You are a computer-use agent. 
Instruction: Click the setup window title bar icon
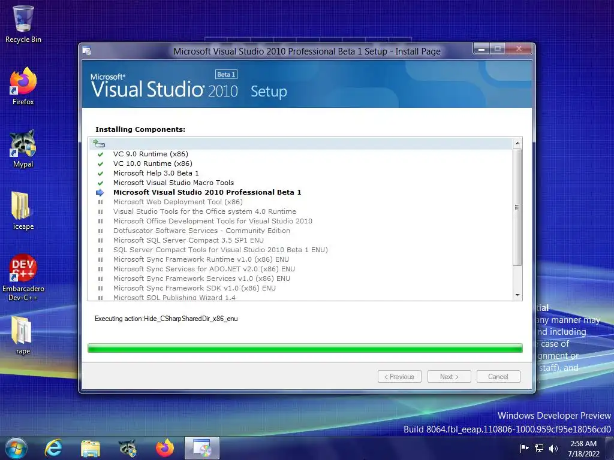(87, 52)
